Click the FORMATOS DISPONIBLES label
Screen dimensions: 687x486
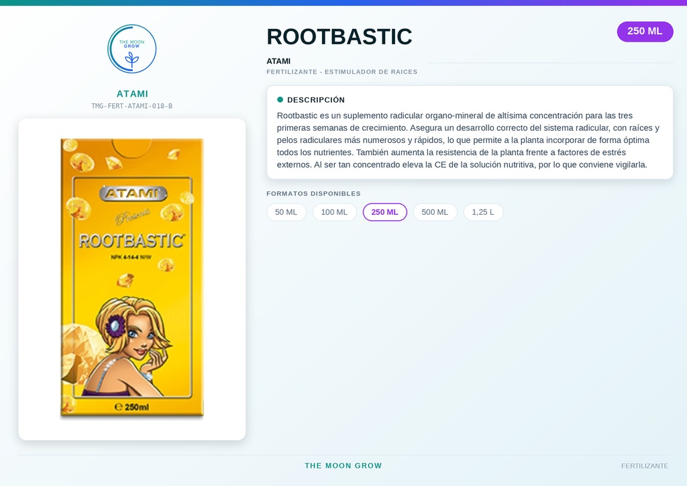click(x=313, y=194)
